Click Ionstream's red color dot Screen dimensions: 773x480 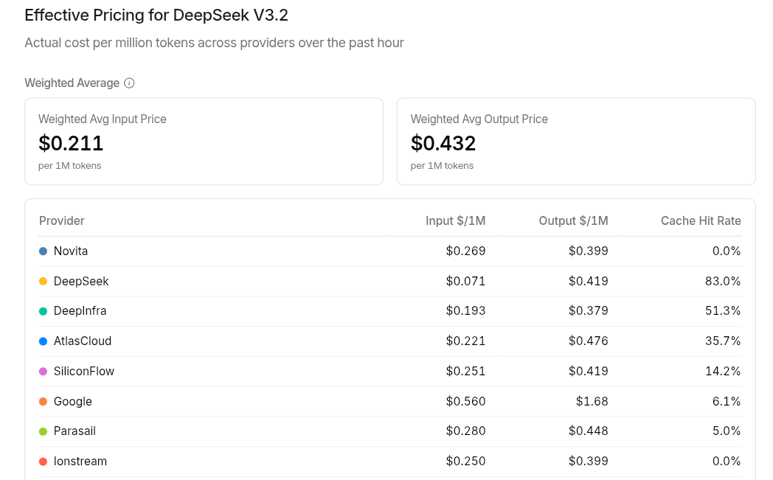(44, 462)
